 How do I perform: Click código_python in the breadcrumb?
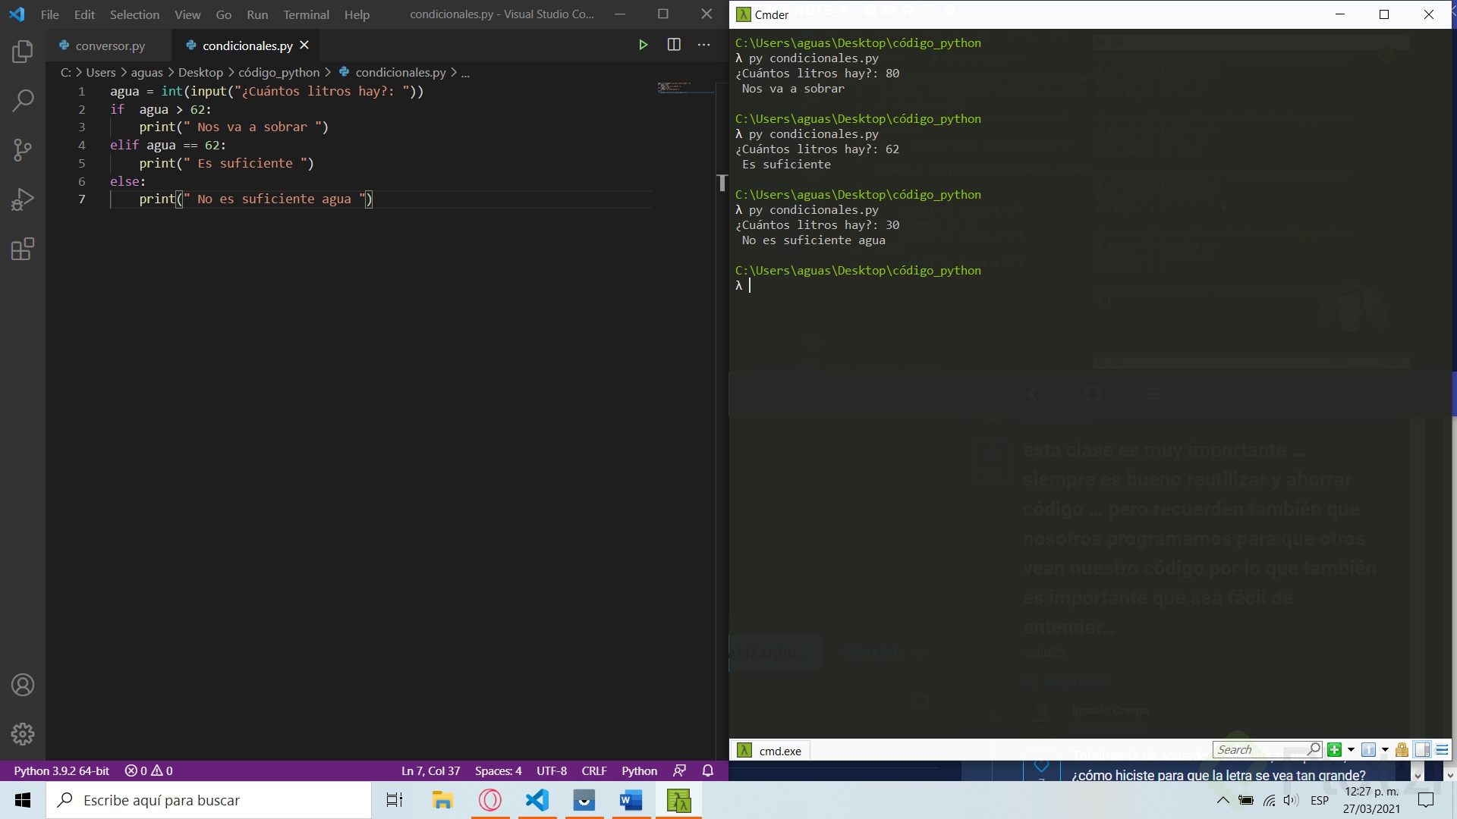coord(279,72)
